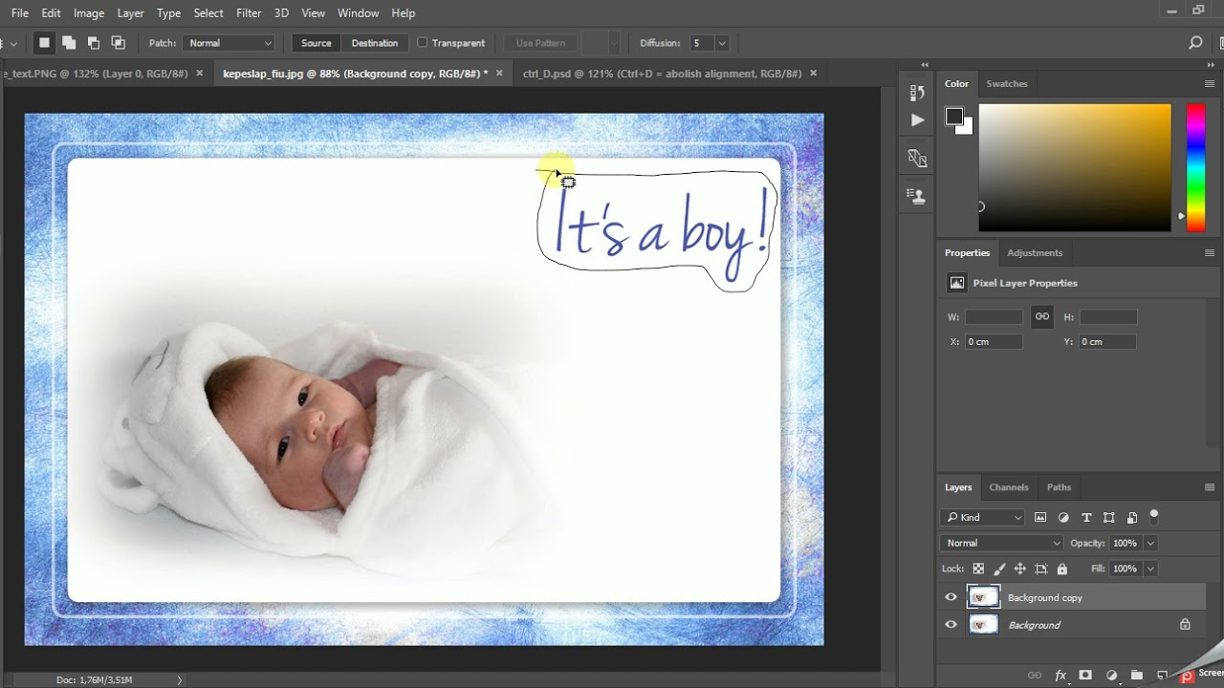Open the Actions panel play icon
Viewport: 1224px width, 688px height.
pyautogui.click(x=918, y=120)
